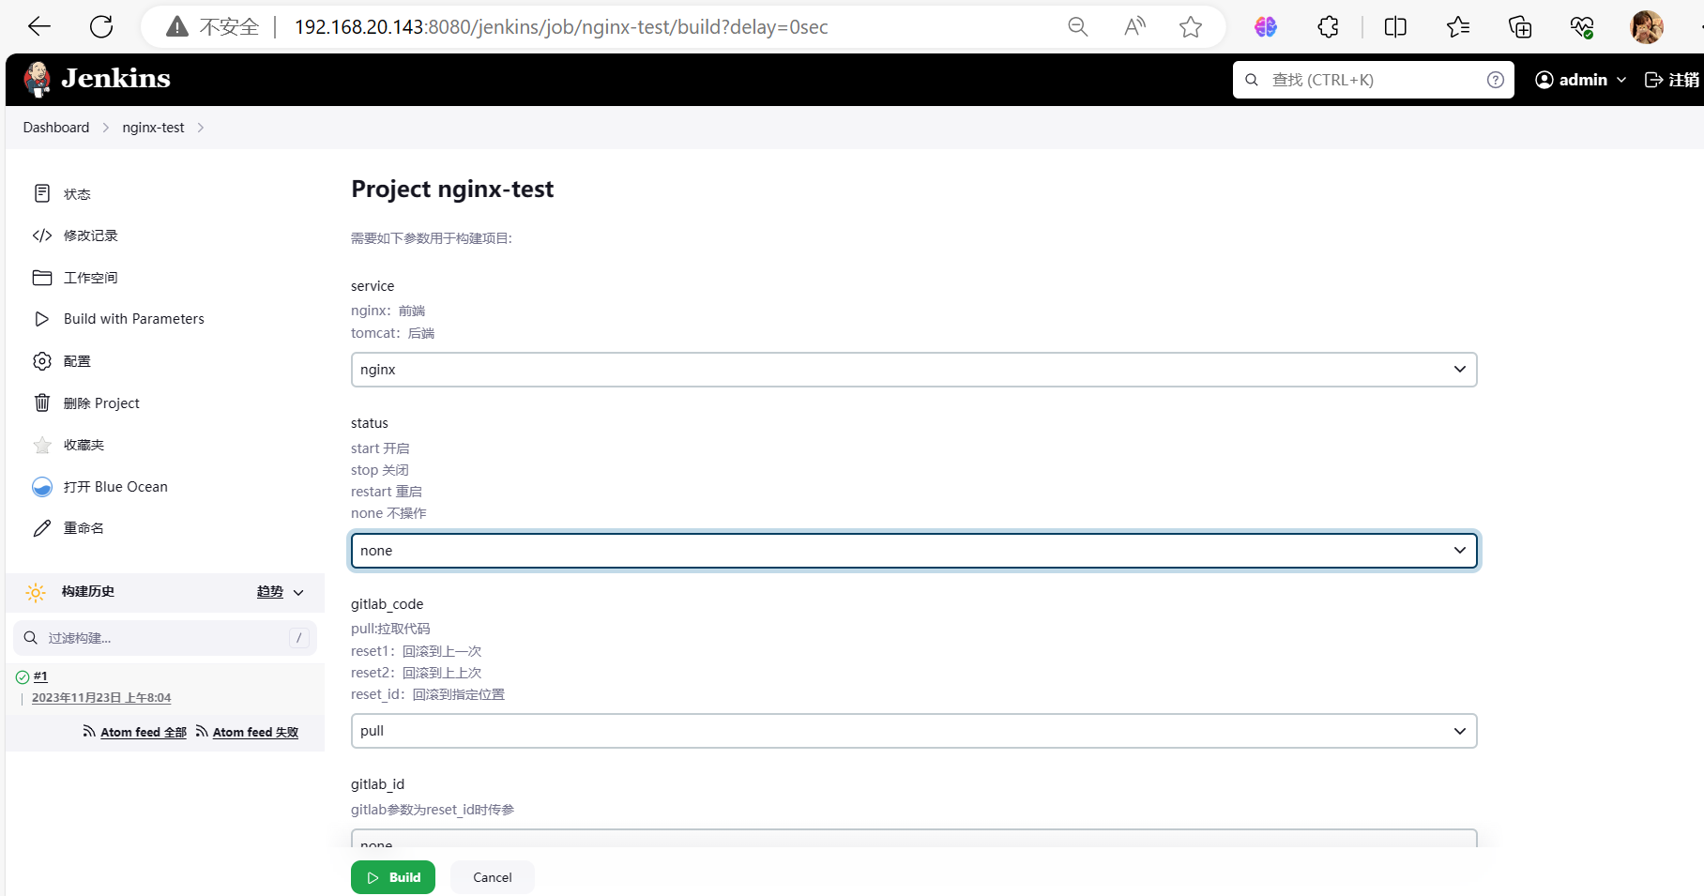Expand the nginx-test breadcrumb chevron

(200, 128)
